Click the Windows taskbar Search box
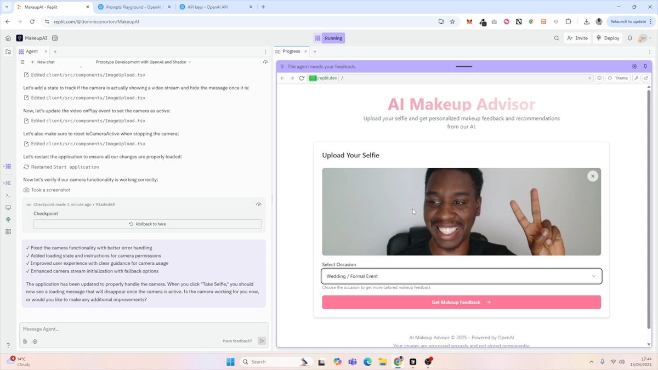This screenshot has width=658, height=370. (x=276, y=362)
